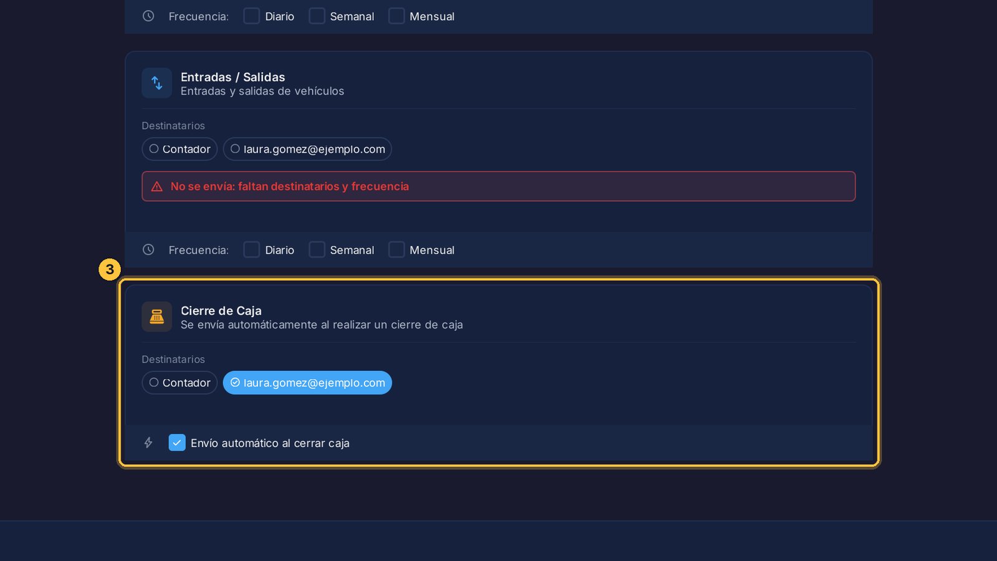997x561 pixels.
Task: Click the "Frecuencia:" label in Entradas / Salidas
Action: 199,250
